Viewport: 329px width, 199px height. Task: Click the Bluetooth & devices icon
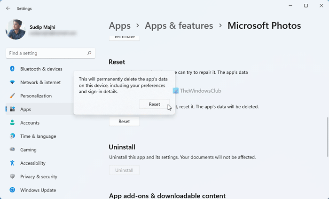12,69
